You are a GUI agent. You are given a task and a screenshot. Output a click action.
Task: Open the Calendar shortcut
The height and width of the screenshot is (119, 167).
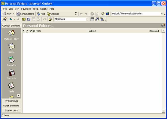tap(12, 61)
